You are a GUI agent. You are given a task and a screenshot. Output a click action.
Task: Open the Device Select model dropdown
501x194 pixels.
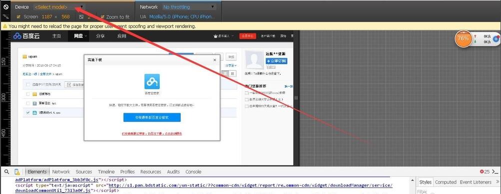click(59, 6)
